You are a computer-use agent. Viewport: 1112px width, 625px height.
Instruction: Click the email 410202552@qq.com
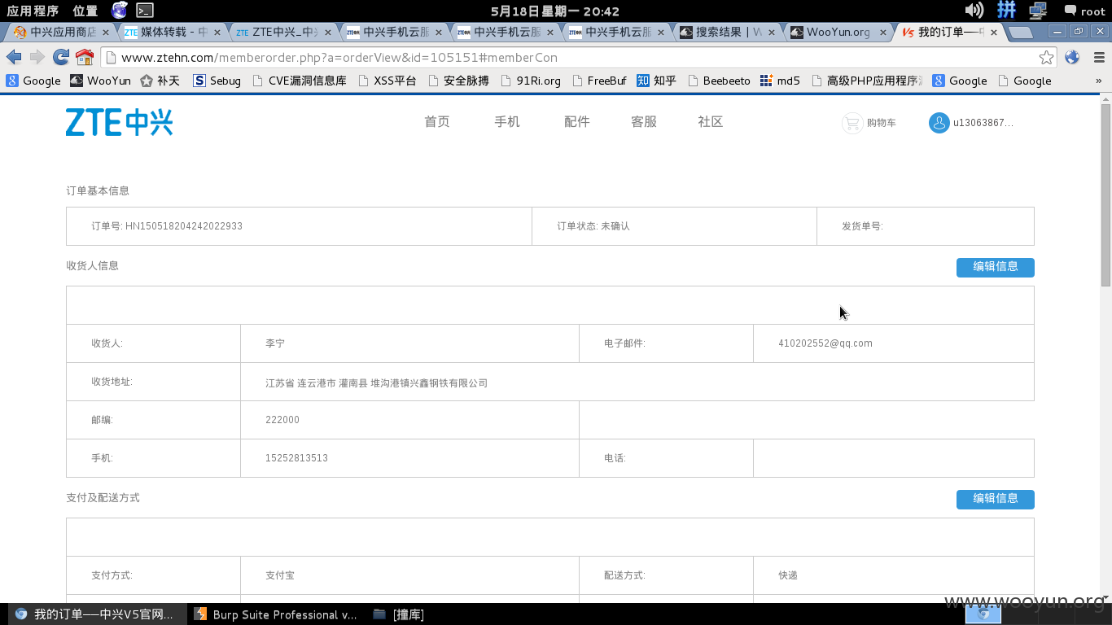(825, 343)
